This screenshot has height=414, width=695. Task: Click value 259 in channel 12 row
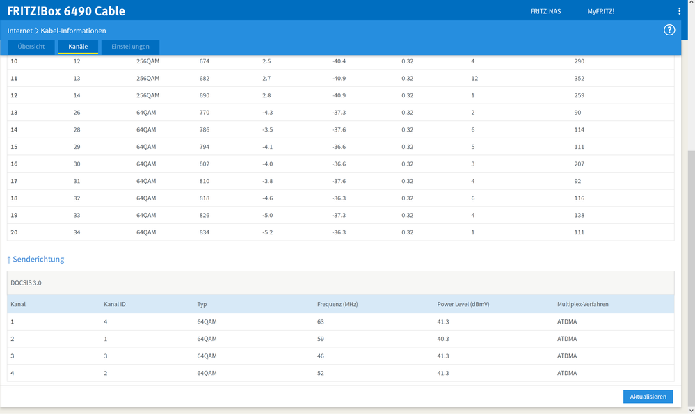pos(579,95)
